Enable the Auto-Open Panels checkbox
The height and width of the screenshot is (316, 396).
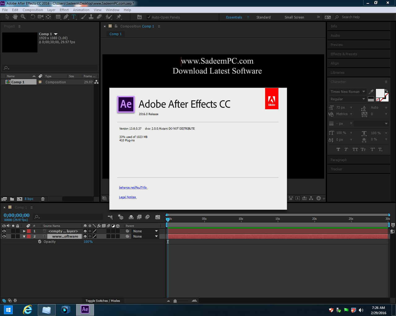point(149,17)
